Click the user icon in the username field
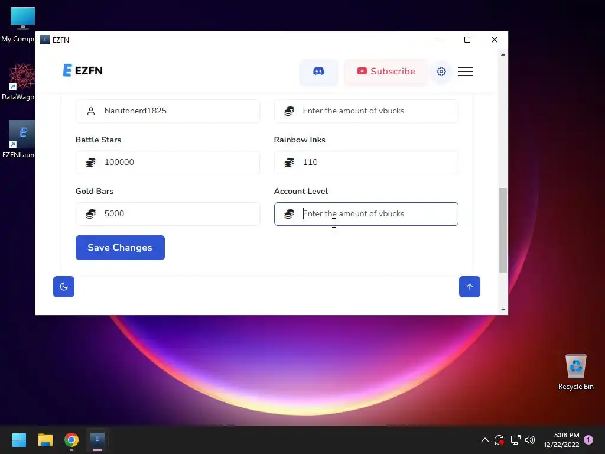Viewport: 605px width, 454px height. coord(91,111)
